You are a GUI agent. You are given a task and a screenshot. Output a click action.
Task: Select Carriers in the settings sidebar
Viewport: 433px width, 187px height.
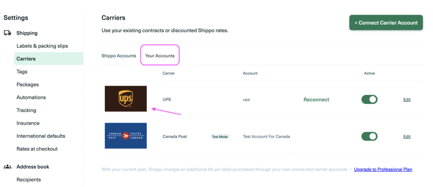(x=26, y=59)
